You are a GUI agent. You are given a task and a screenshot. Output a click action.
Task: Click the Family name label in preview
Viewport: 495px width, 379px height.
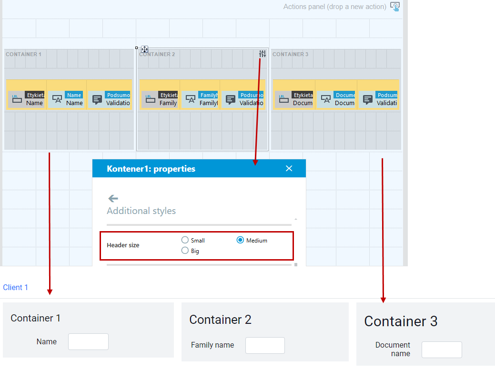click(x=212, y=345)
